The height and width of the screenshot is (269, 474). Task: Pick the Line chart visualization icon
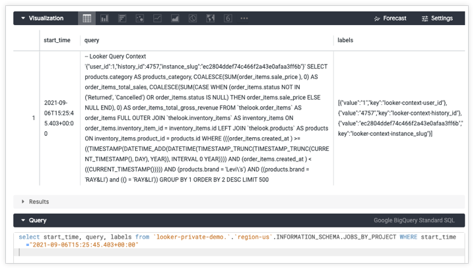(x=157, y=18)
